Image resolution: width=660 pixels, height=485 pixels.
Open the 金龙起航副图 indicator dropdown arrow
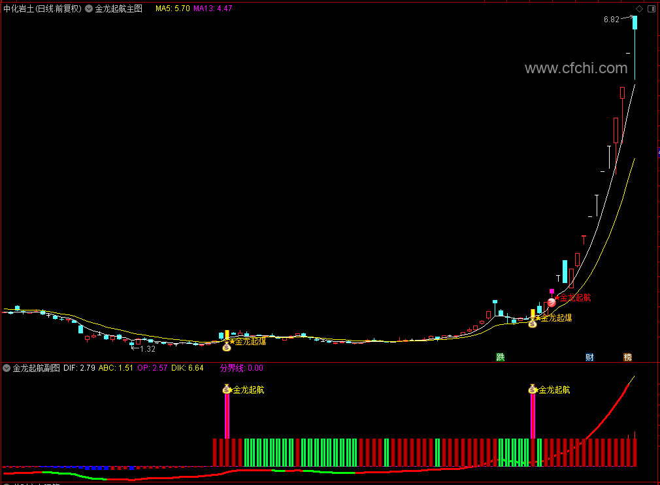click(x=7, y=368)
